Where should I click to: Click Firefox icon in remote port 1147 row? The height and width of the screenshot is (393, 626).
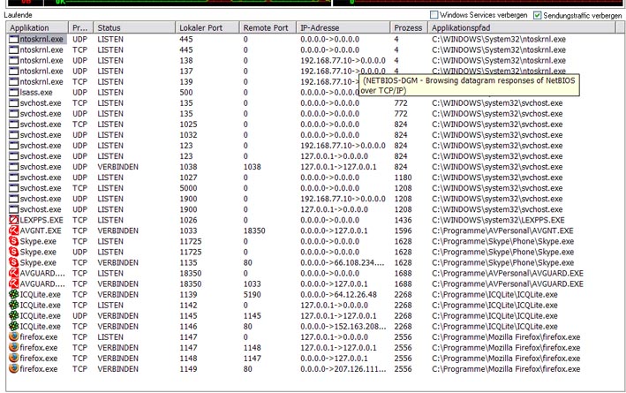pos(13,359)
